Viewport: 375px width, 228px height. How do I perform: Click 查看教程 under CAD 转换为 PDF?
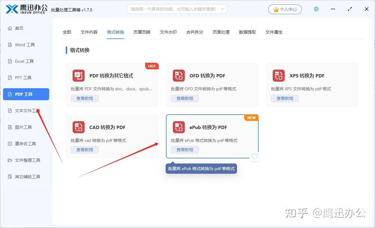click(85, 150)
